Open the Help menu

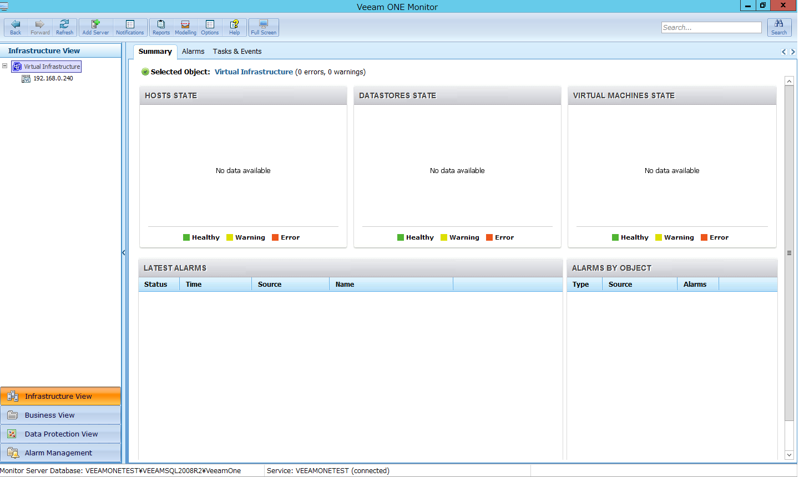(x=234, y=27)
